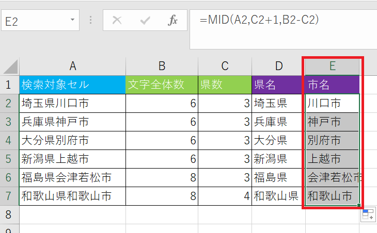Expand the Name Box dropdown arrow
Screen dimensions: 377x233
[72, 20]
